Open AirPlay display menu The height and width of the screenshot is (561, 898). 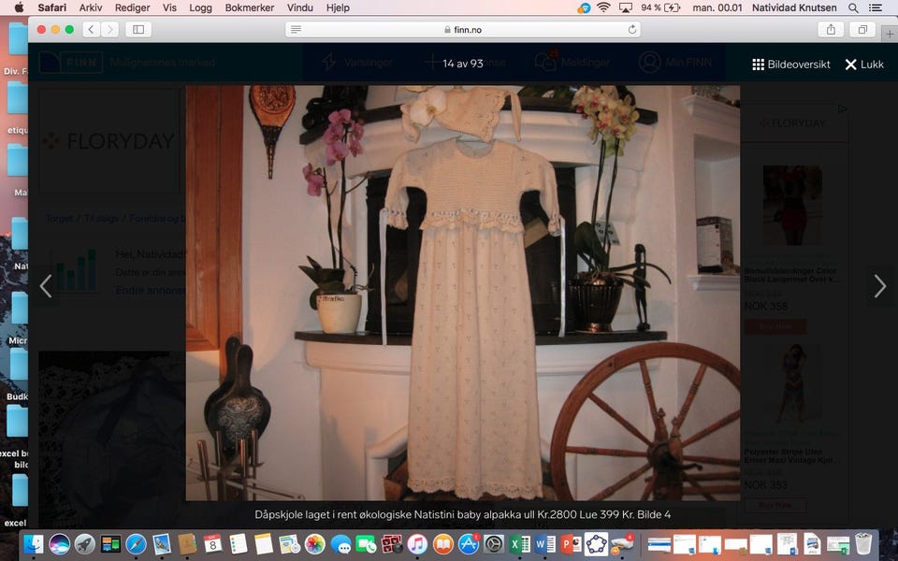click(x=626, y=7)
